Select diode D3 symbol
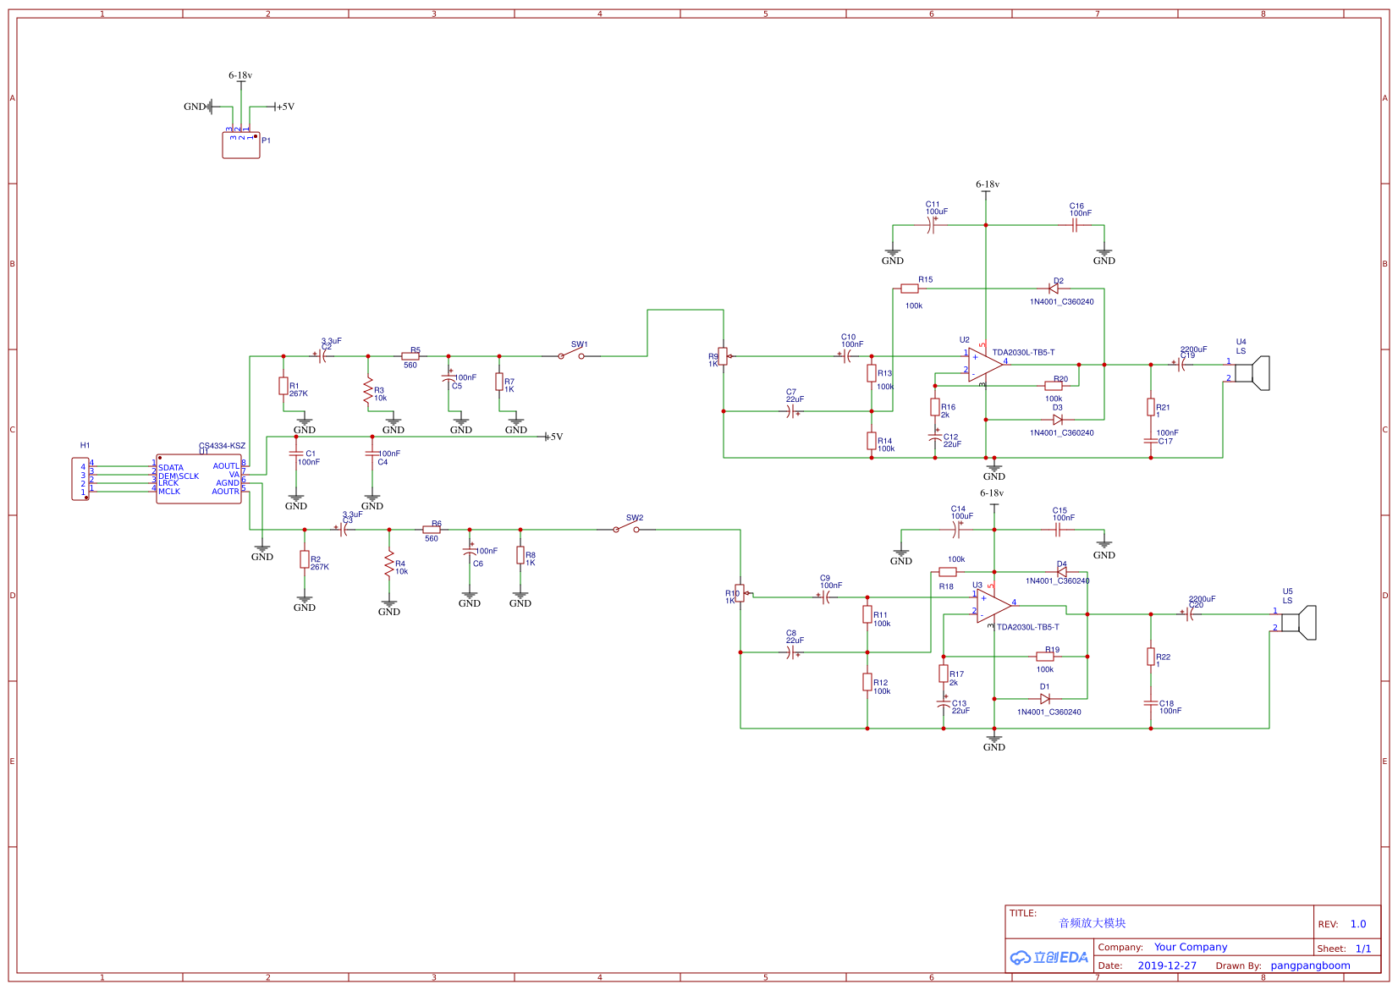 (x=1058, y=420)
